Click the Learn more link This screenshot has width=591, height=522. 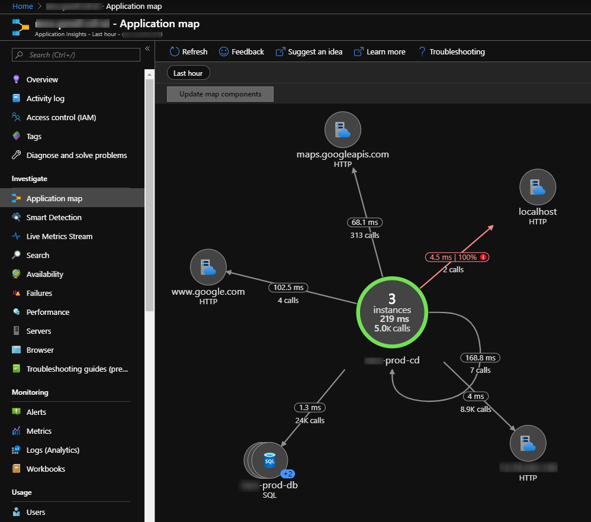[x=380, y=52]
